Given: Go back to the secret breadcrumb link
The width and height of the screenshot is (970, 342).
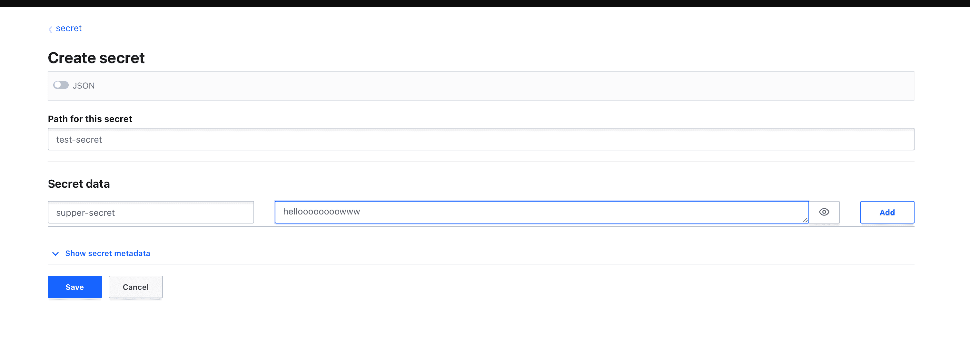Looking at the screenshot, I should point(69,28).
